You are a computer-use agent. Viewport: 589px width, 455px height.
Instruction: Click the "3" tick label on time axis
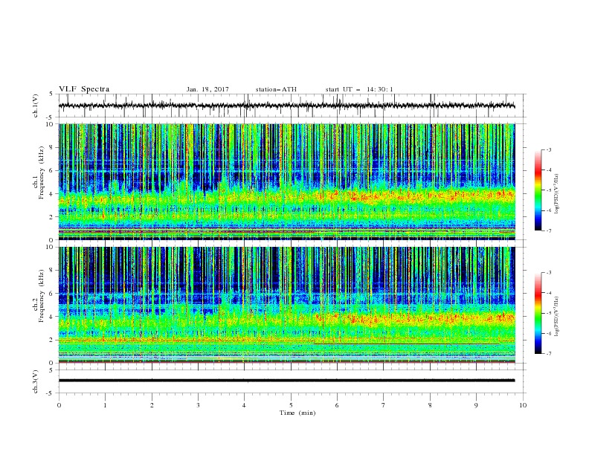pos(198,405)
